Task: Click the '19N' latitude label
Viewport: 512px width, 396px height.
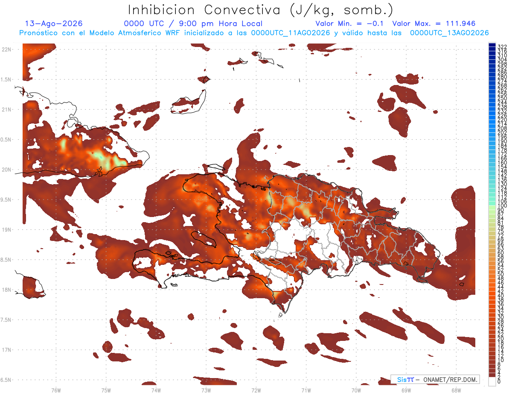Action: (x=6, y=229)
